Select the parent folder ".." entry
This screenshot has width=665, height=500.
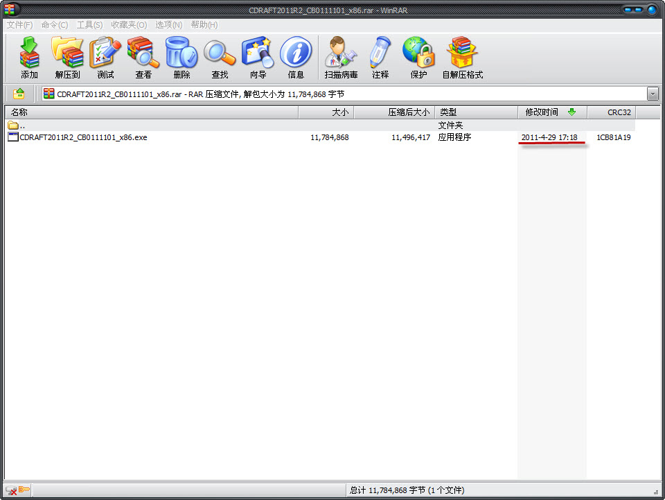(22, 126)
